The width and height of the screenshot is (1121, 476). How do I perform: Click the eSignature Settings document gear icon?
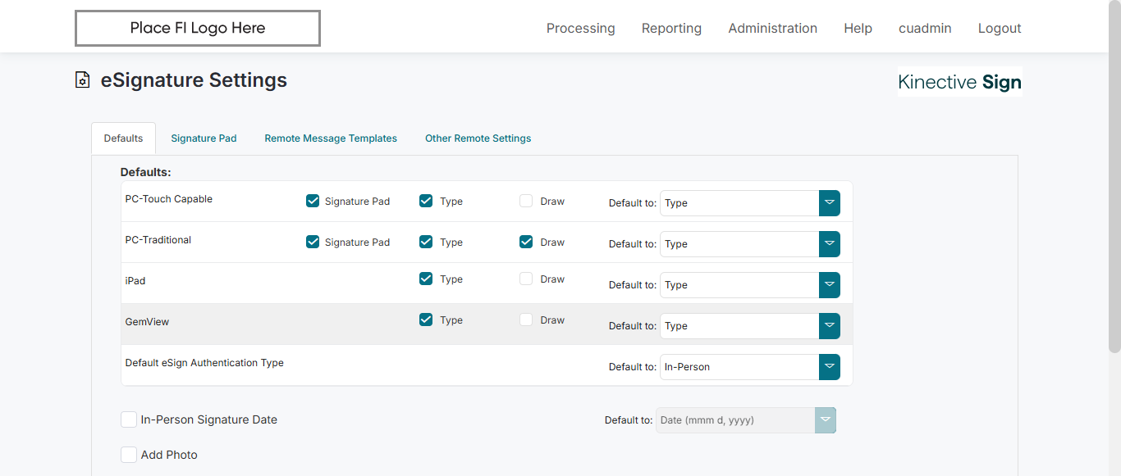(82, 80)
